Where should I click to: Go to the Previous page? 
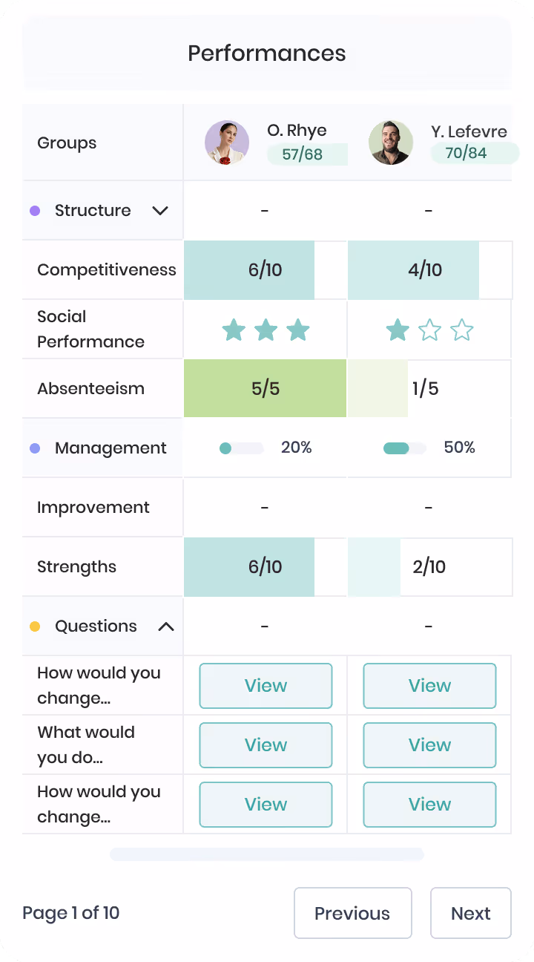pyautogui.click(x=352, y=913)
